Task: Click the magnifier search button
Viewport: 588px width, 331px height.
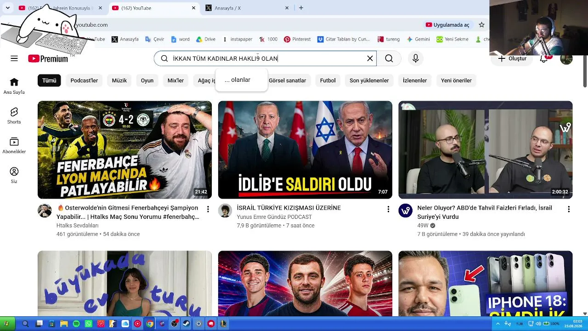Action: [x=389, y=58]
